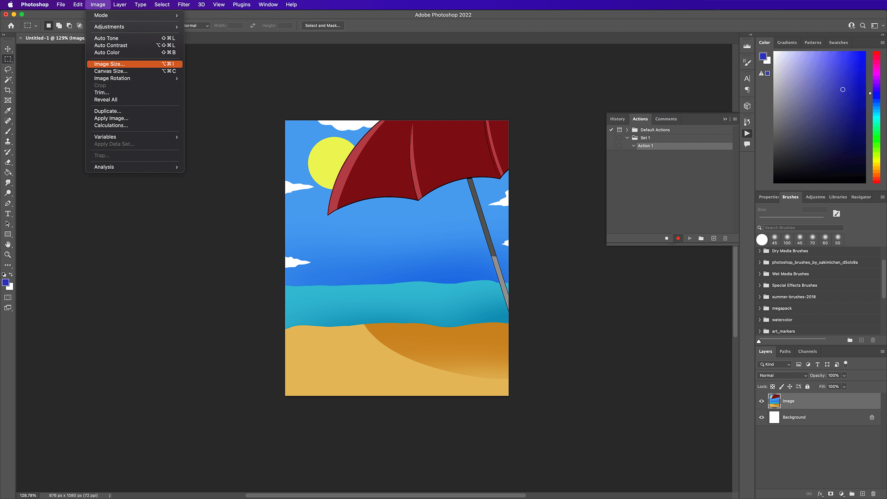Open the Normal blend mode dropdown
Image resolution: width=887 pixels, height=499 pixels.
(782, 375)
